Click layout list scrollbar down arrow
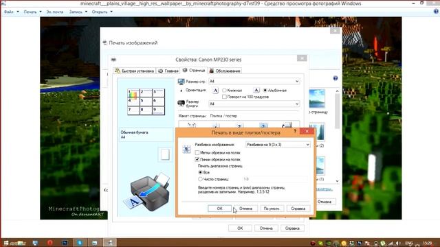This screenshot has height=247, width=440. (x=337, y=181)
